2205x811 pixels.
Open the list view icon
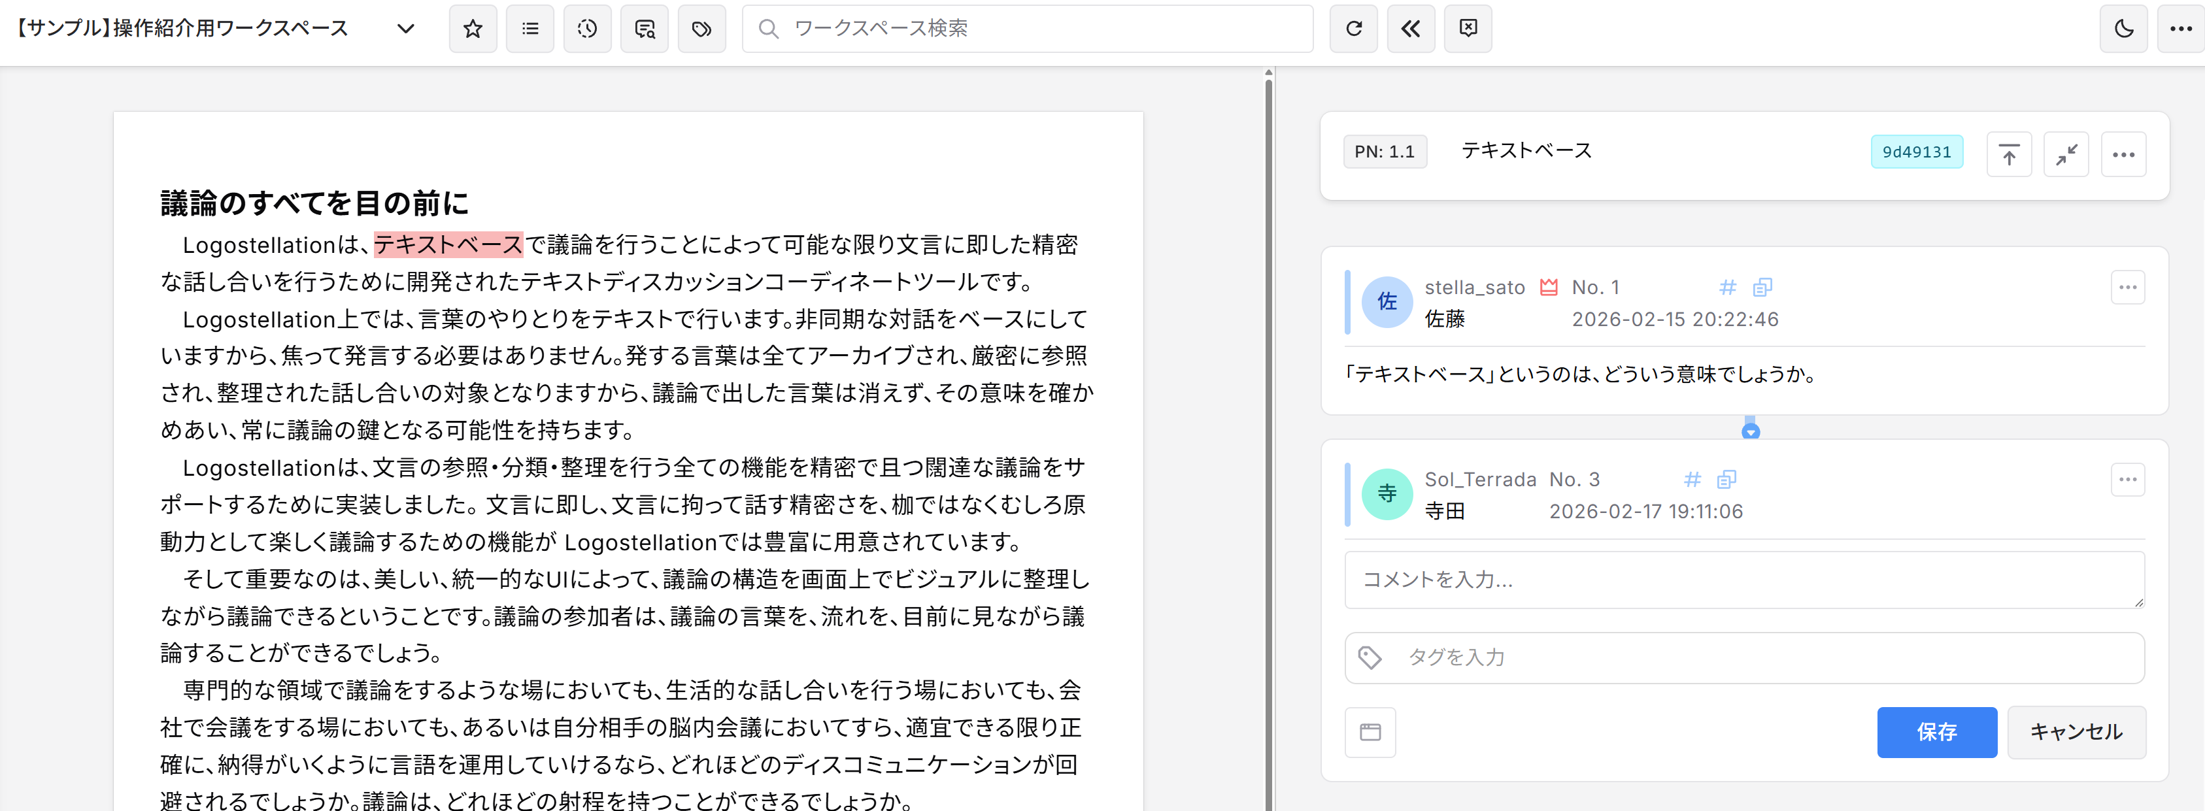(530, 28)
